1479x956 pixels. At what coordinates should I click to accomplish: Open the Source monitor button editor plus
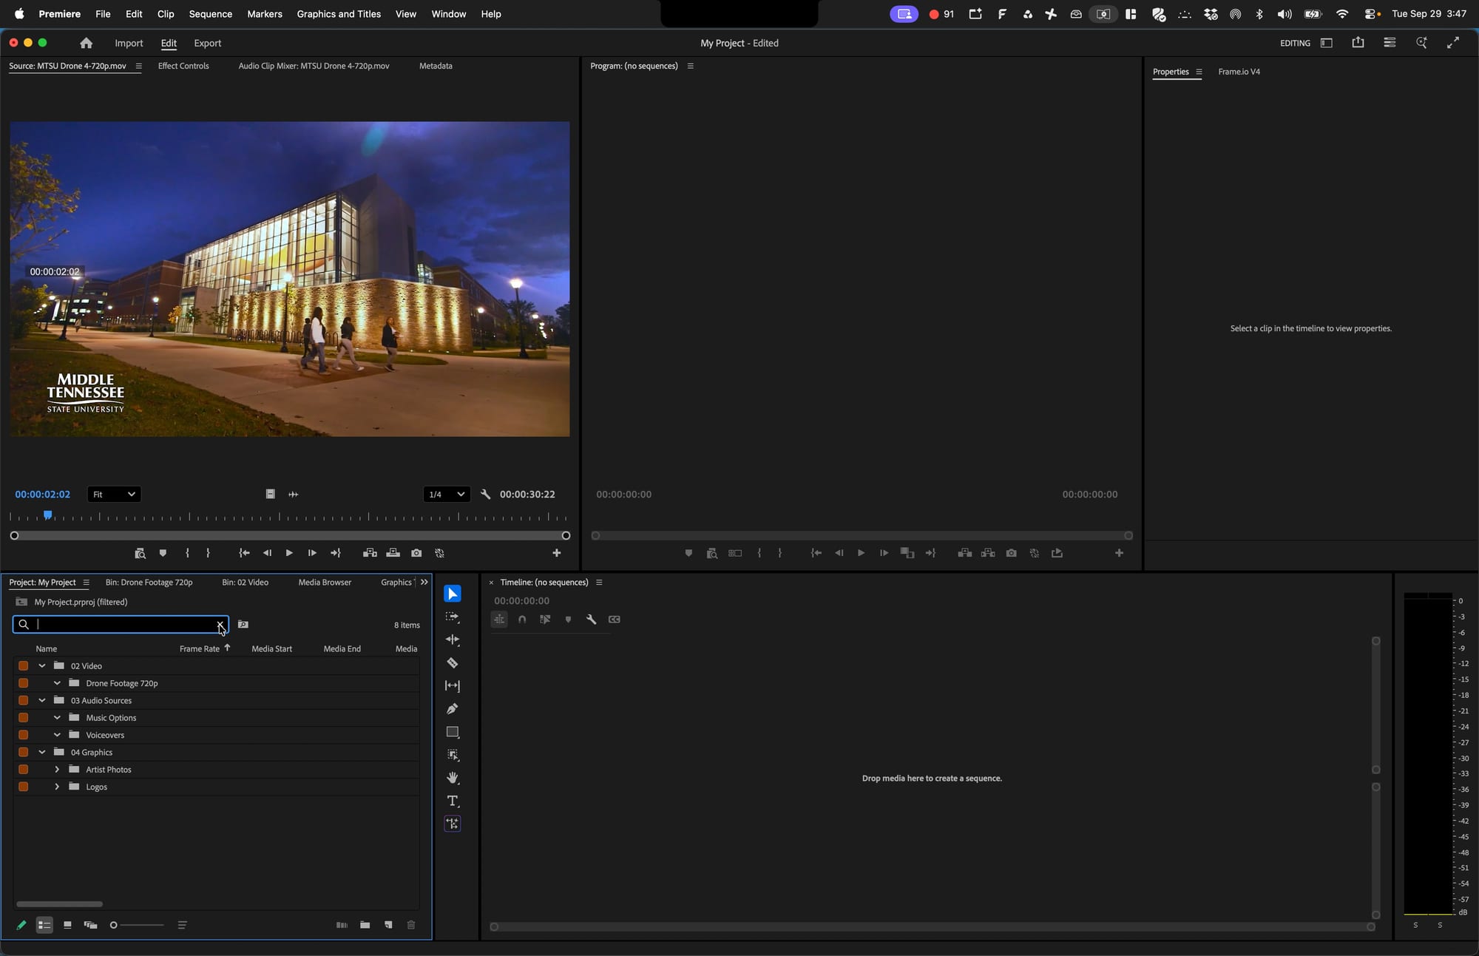pos(557,553)
